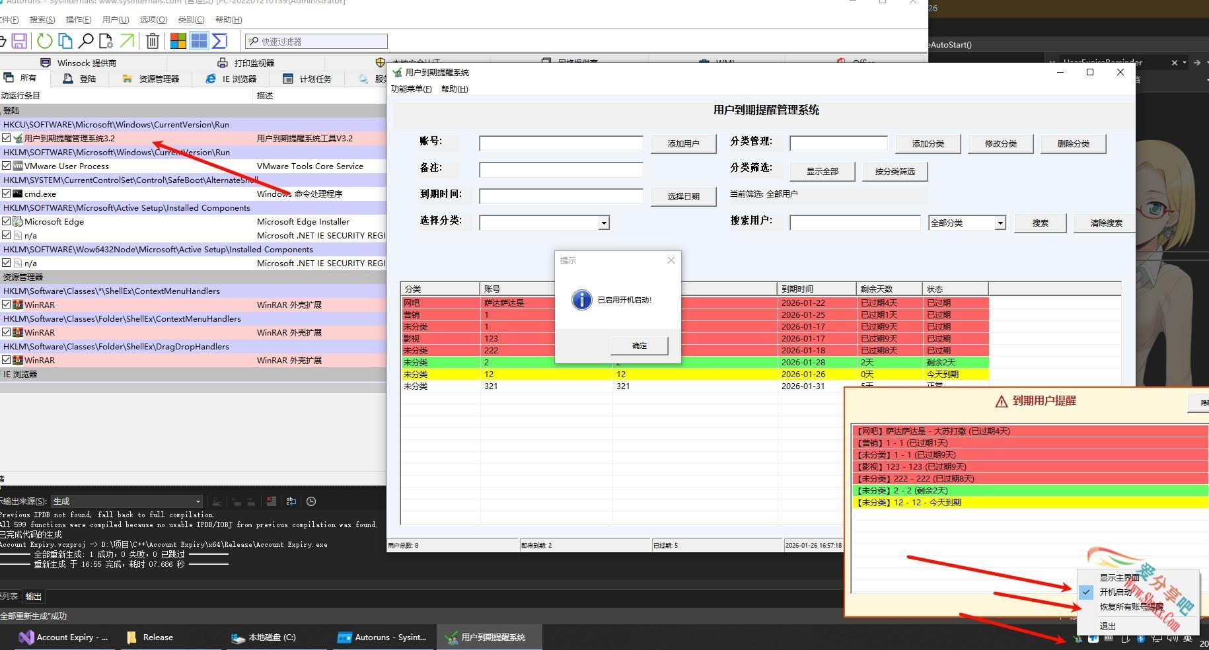
Task: Click inside the 快速过滤器 filter field
Action: [317, 41]
